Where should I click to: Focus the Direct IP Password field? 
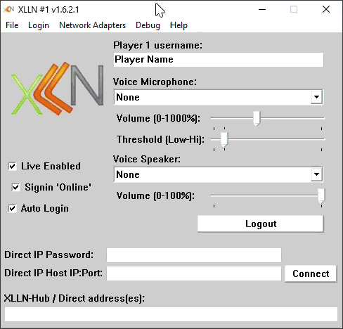click(x=194, y=255)
